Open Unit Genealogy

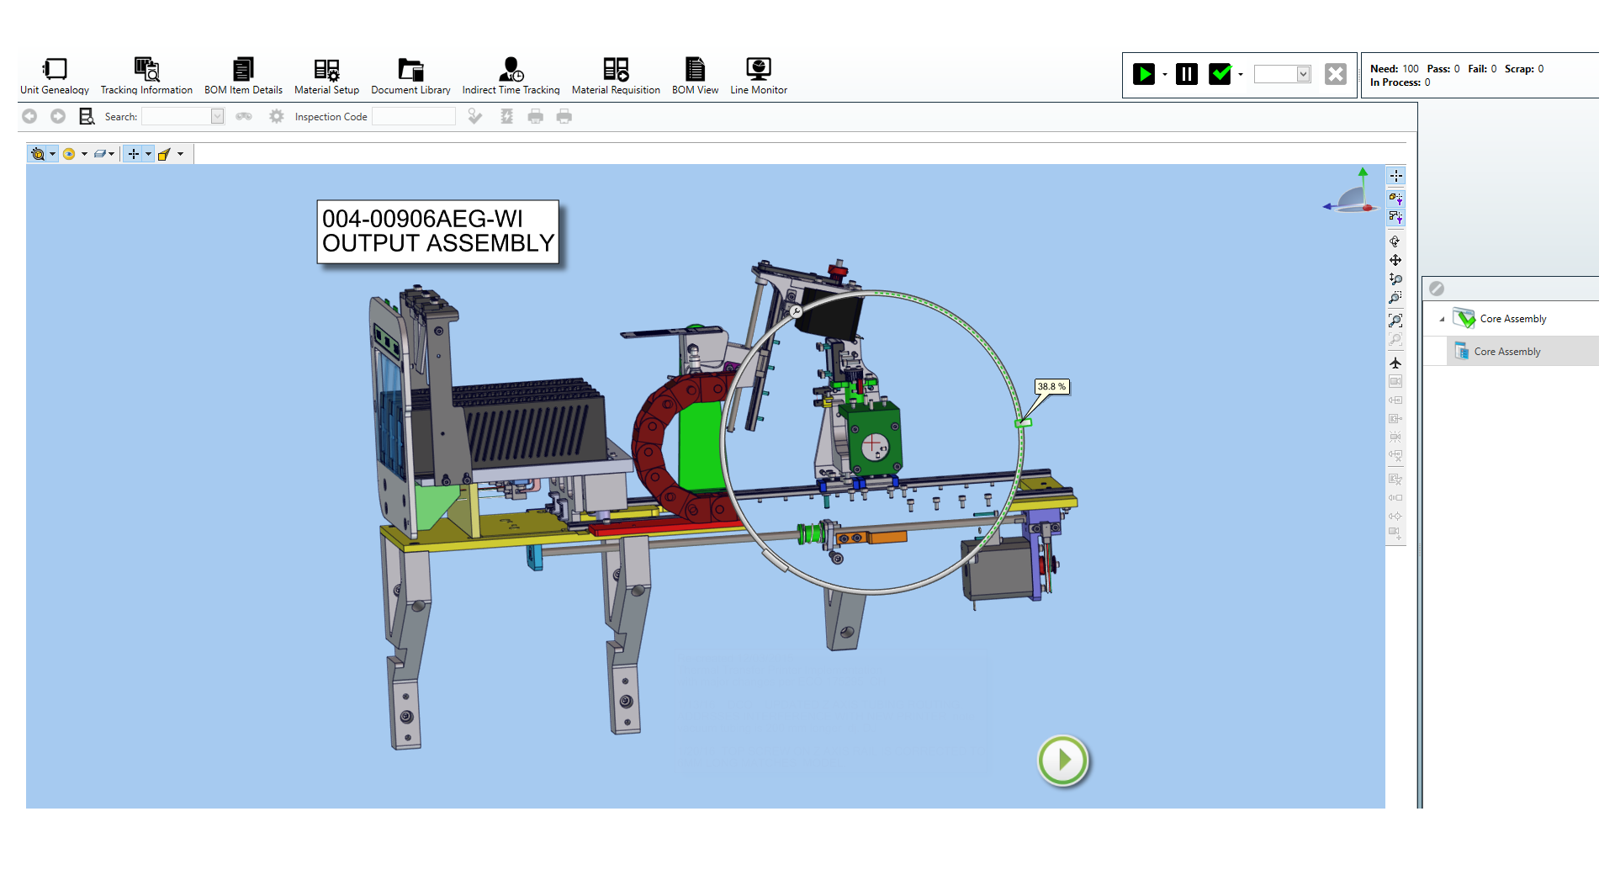coord(55,76)
